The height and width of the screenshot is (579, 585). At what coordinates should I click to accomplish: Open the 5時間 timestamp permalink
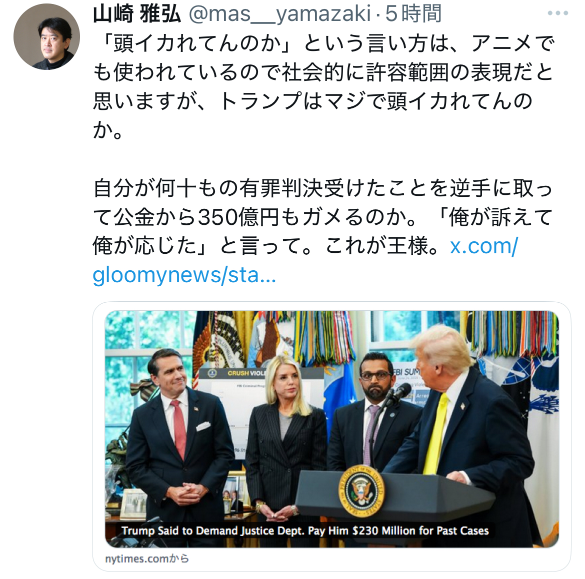tap(413, 14)
